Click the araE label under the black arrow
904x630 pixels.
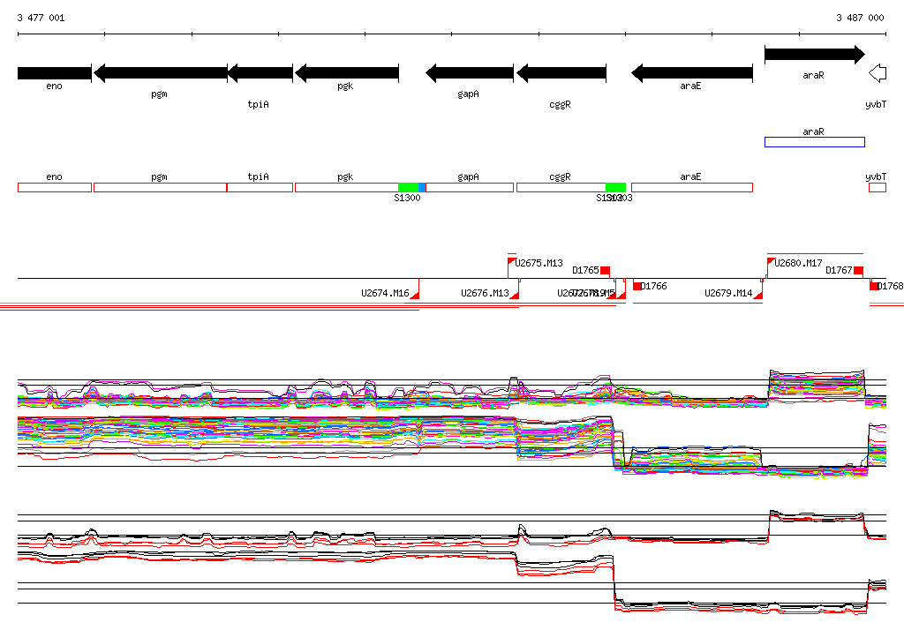(690, 86)
